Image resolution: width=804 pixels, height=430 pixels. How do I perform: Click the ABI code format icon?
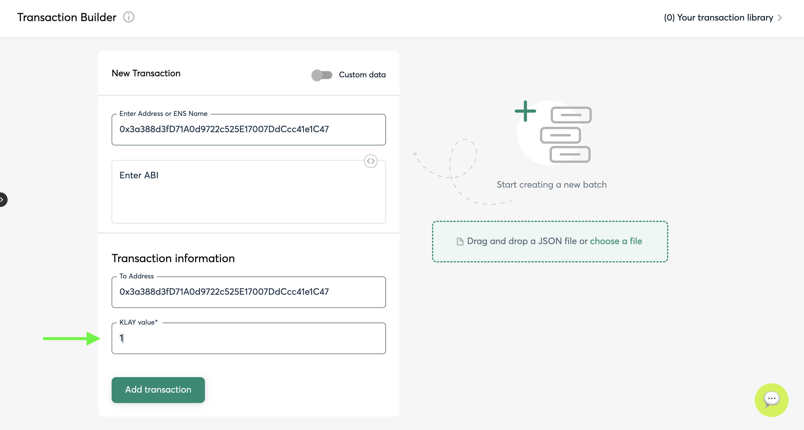(x=371, y=161)
